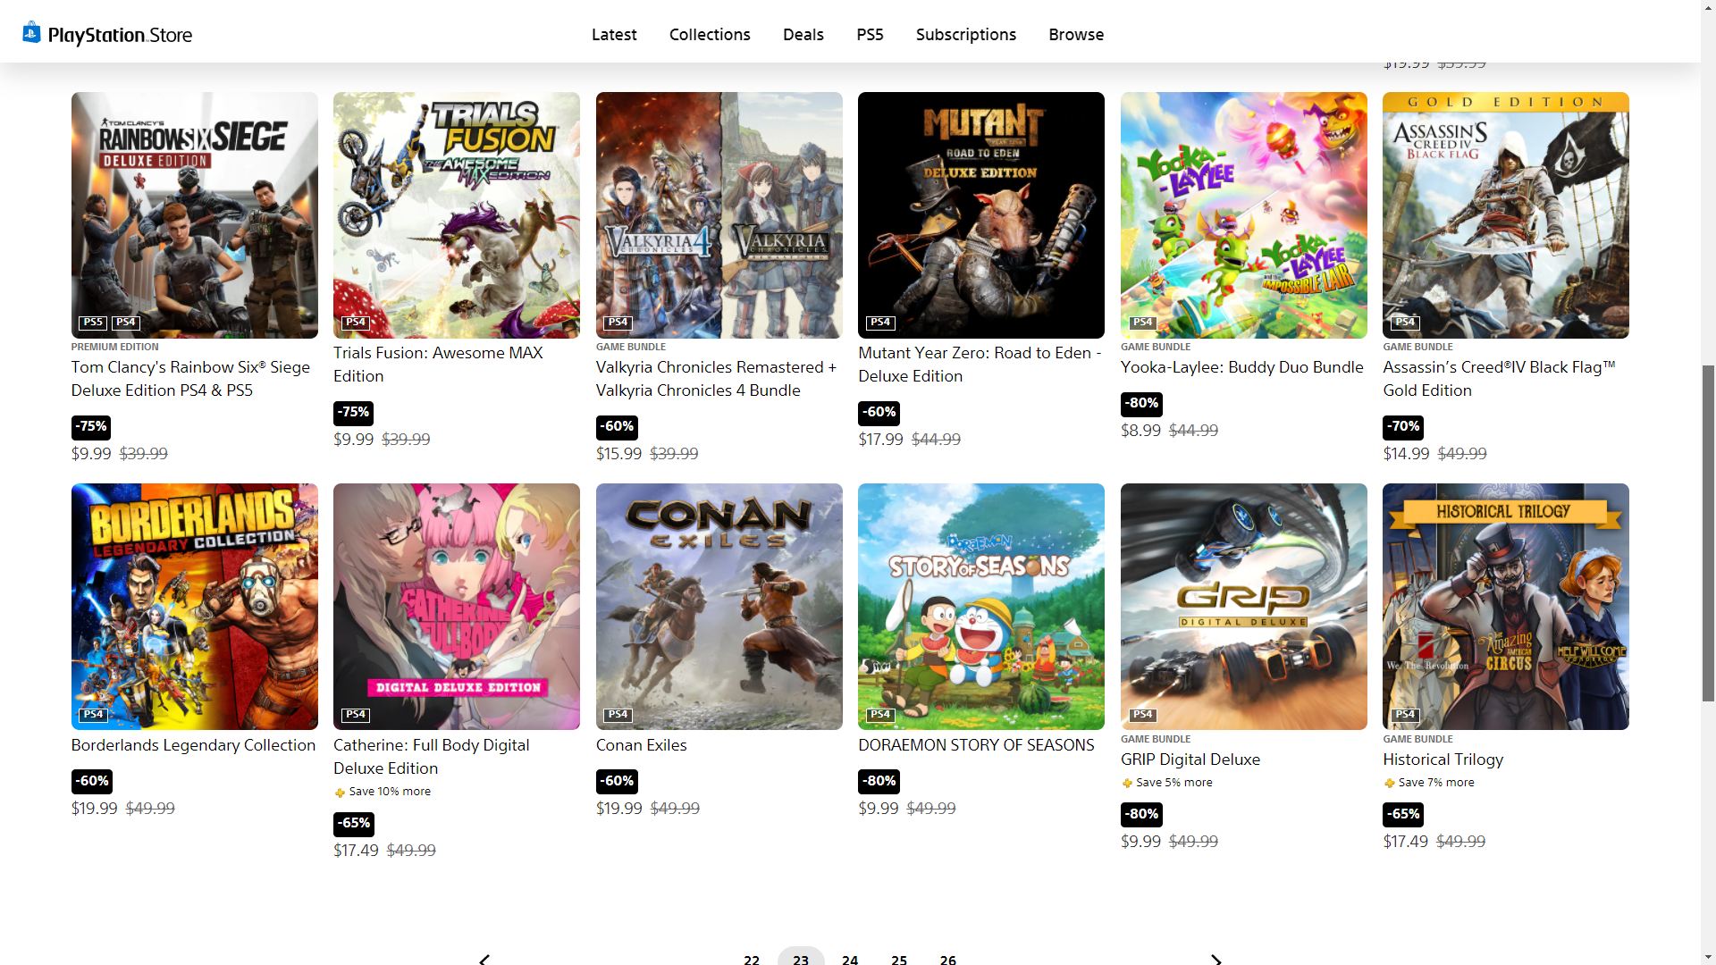Open the Subscriptions menu
Viewport: 1716px width, 965px height.
click(x=965, y=35)
